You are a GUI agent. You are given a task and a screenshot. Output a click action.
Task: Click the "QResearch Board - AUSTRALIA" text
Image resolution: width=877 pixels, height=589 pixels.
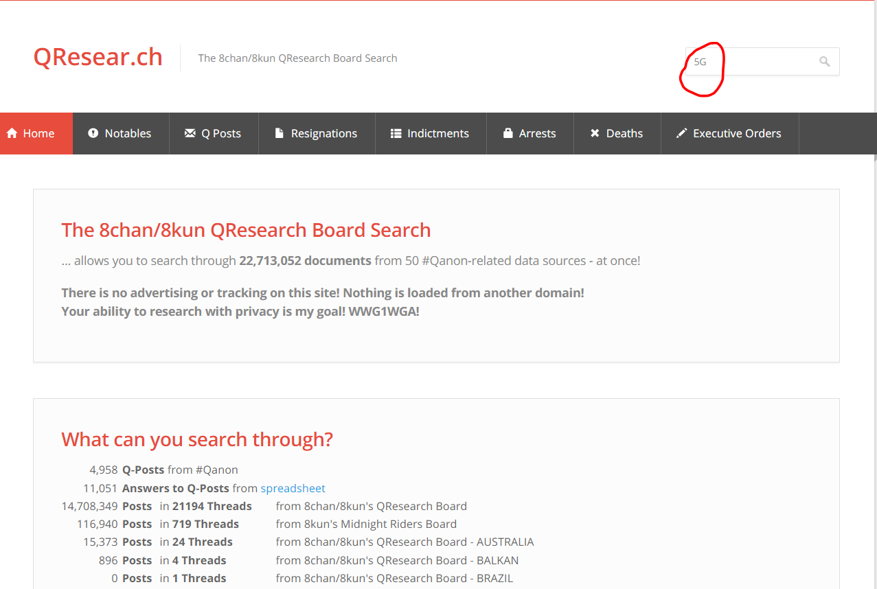point(405,542)
